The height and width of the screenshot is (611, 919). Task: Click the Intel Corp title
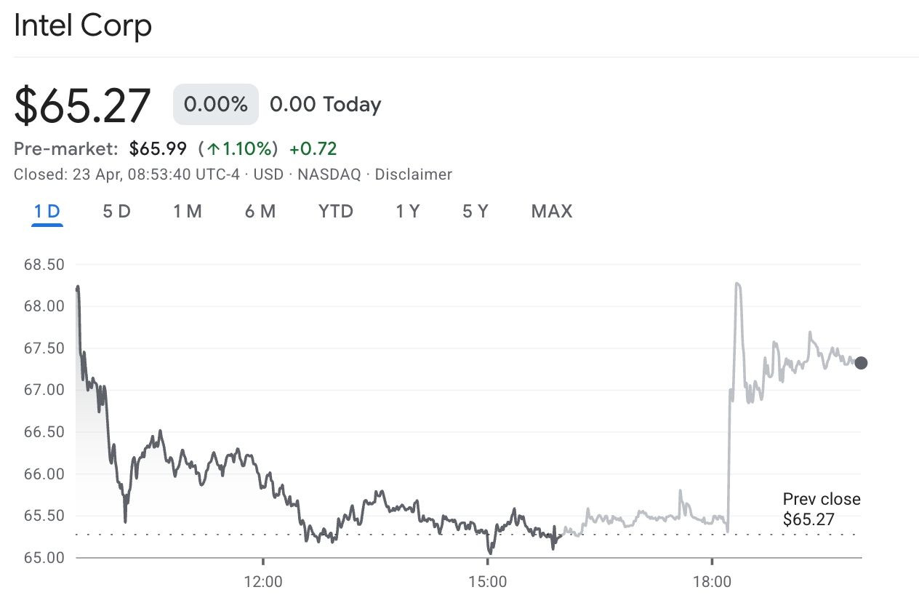(x=83, y=26)
